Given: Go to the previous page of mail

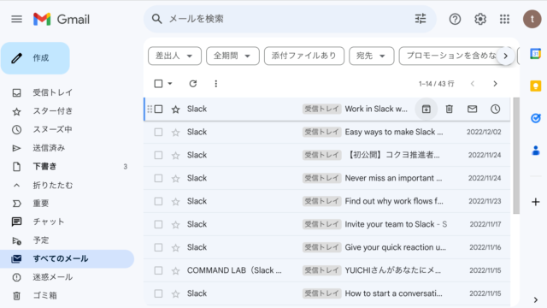Looking at the screenshot, I should coord(473,84).
